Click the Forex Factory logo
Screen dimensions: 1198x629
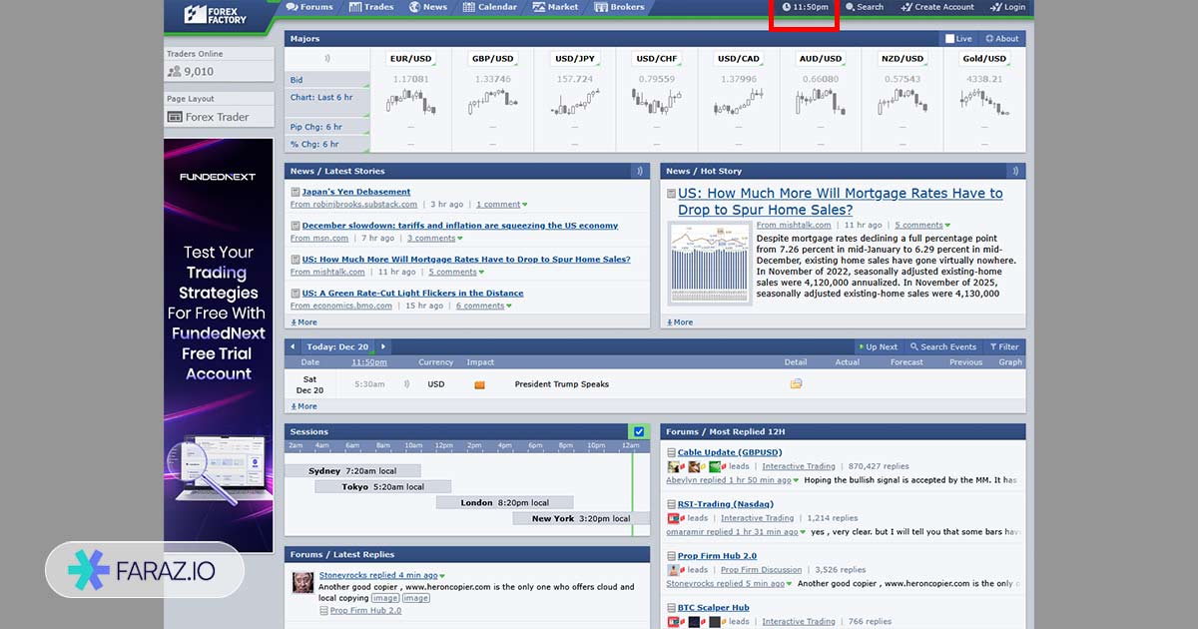tap(216, 14)
